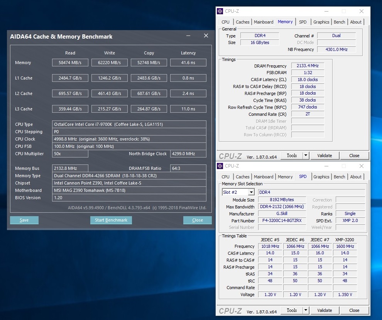The height and width of the screenshot is (320, 382).
Task: Click Memory Type field DDR4-4266 SDRAM
Action: tap(129, 176)
